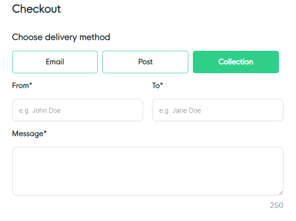Click the 250 character counter
This screenshot has height=221, width=296.
277,205
